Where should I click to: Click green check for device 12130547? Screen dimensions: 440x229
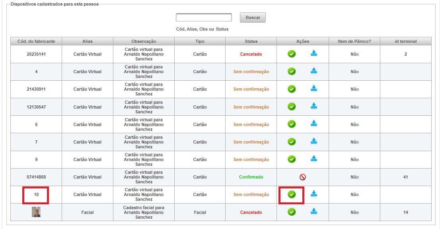292,107
